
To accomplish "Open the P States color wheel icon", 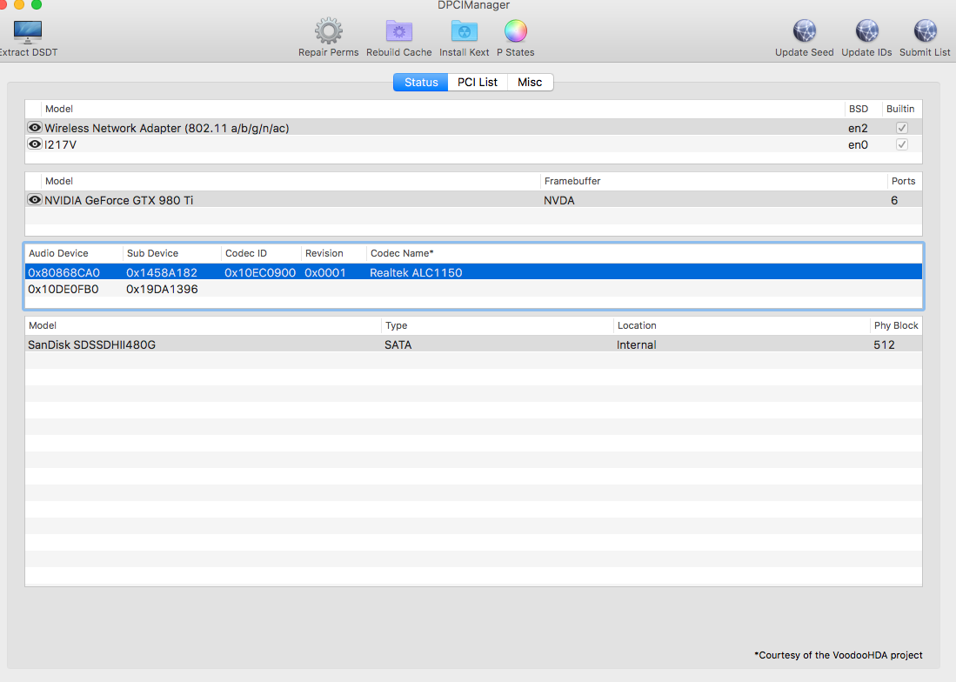I will pos(515,32).
